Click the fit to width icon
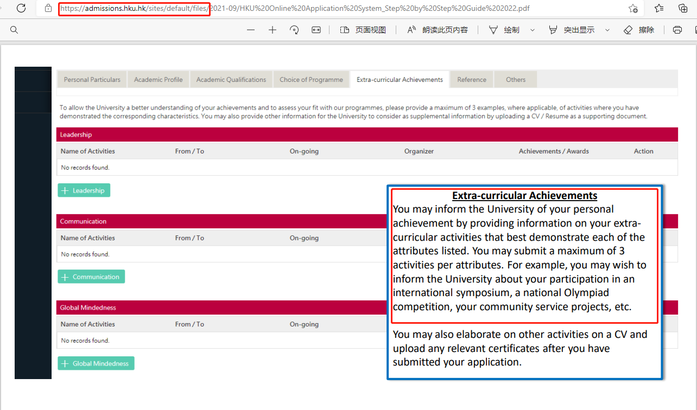This screenshot has width=697, height=410. click(316, 30)
